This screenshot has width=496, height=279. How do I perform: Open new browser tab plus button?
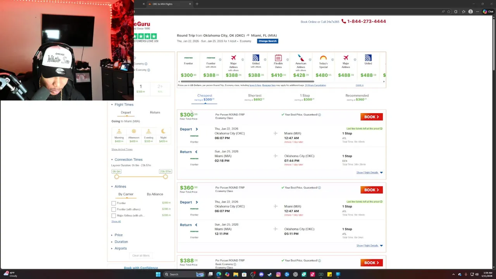click(x=197, y=4)
